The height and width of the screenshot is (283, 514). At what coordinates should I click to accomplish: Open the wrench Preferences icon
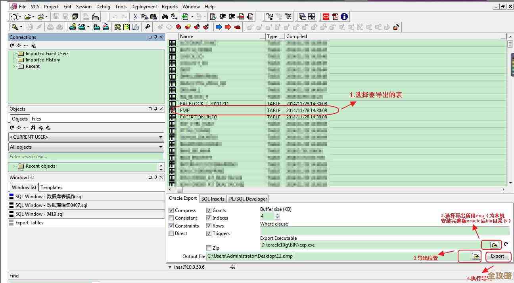click(147, 27)
